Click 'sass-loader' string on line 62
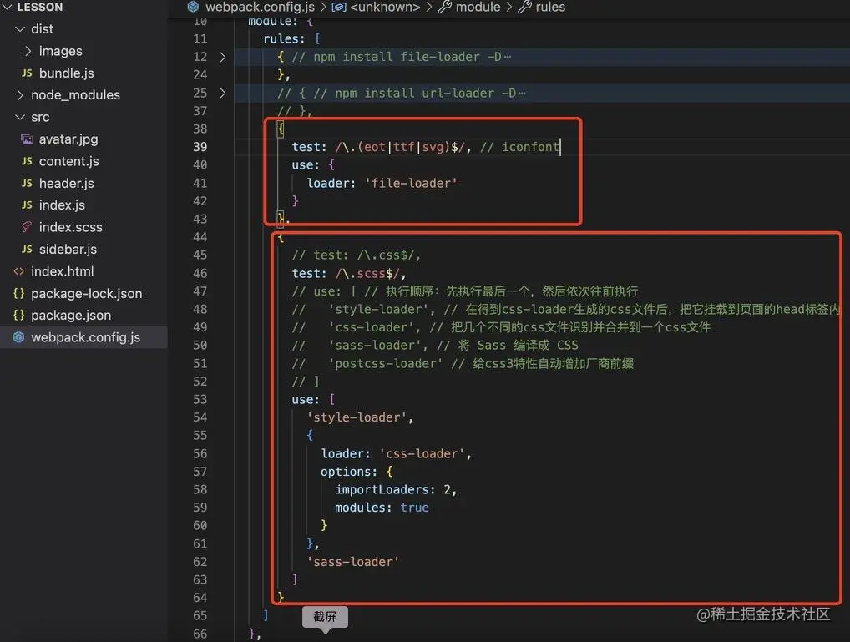The image size is (850, 642). click(x=353, y=562)
